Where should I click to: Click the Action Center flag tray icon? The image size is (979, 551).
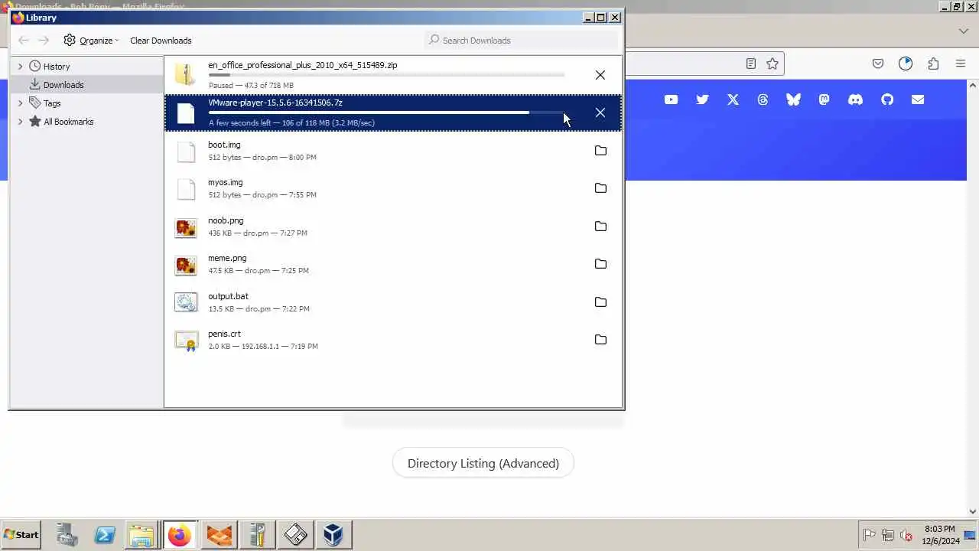tap(869, 535)
